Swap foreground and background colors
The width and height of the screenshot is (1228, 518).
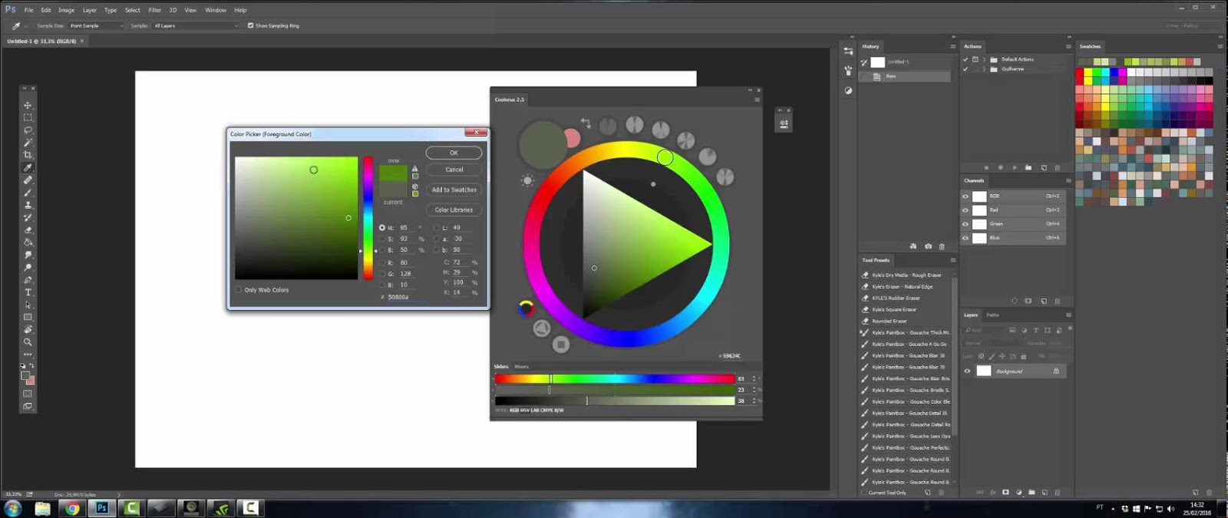[x=31, y=366]
